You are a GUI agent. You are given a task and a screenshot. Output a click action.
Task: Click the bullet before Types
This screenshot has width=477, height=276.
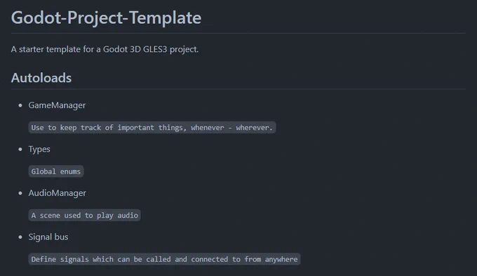(x=20, y=150)
